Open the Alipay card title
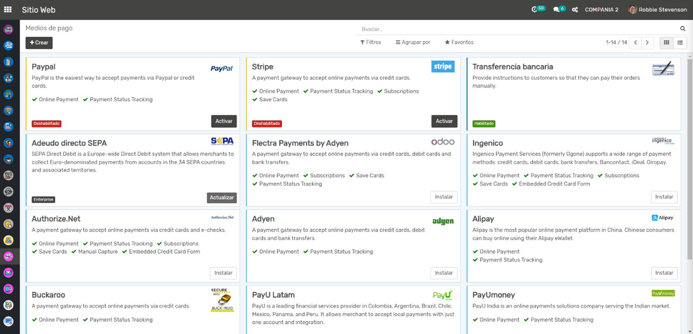 [x=483, y=219]
